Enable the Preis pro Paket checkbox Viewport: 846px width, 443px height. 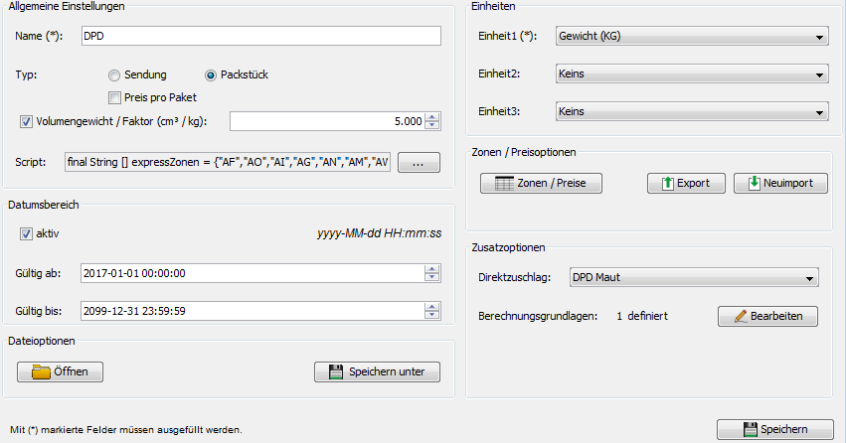114,97
